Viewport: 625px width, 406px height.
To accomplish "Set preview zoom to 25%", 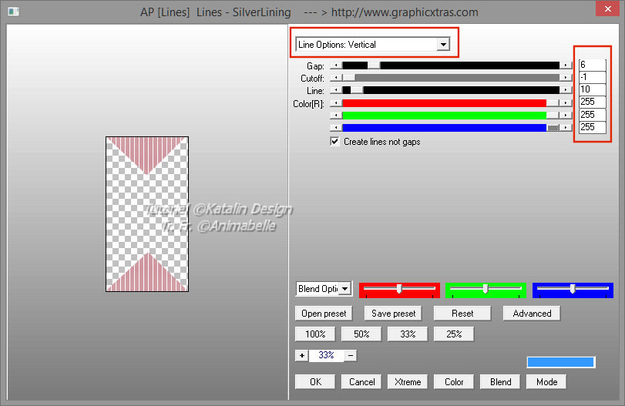I will [454, 334].
